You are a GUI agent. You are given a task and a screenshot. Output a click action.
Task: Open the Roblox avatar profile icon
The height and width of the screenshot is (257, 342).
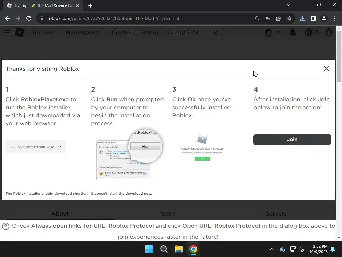coord(268,32)
